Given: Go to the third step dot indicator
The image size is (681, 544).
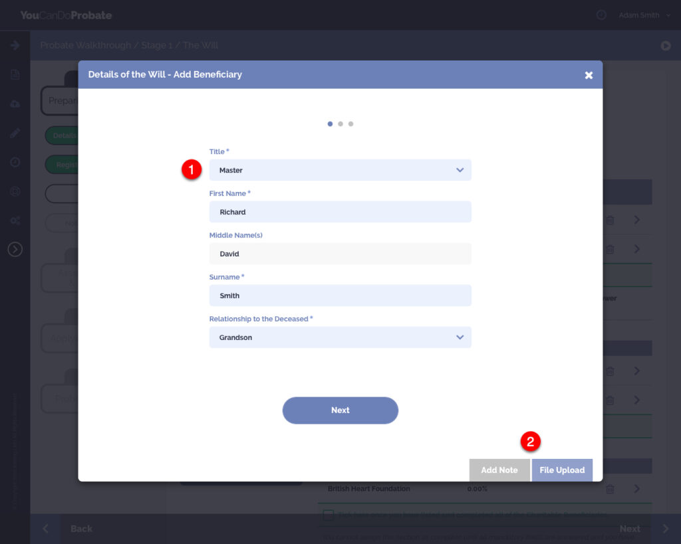Looking at the screenshot, I should 351,124.
